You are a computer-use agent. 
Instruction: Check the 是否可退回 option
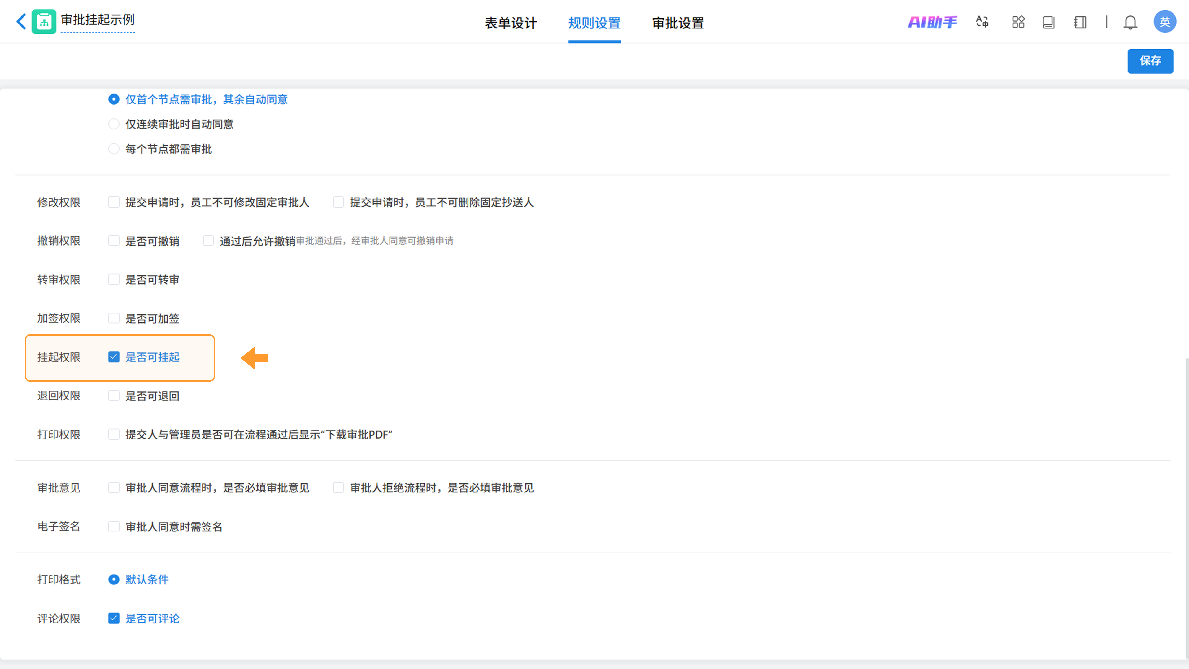pos(114,396)
